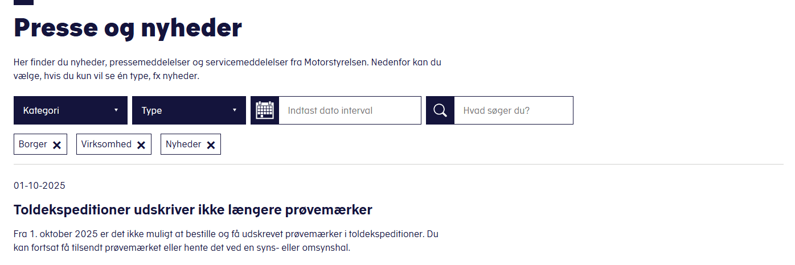Click the dark block above the page heading

coord(23,2)
